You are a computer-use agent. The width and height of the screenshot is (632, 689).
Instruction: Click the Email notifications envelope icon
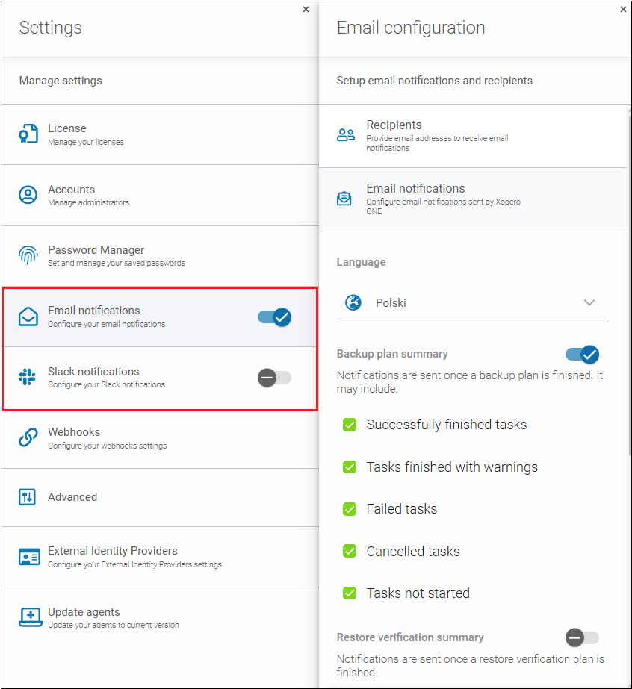(28, 317)
